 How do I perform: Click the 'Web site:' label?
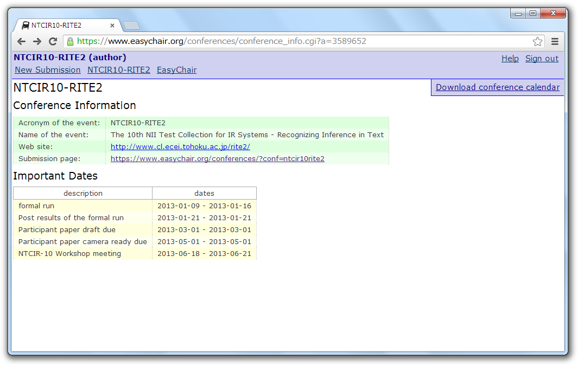(36, 146)
